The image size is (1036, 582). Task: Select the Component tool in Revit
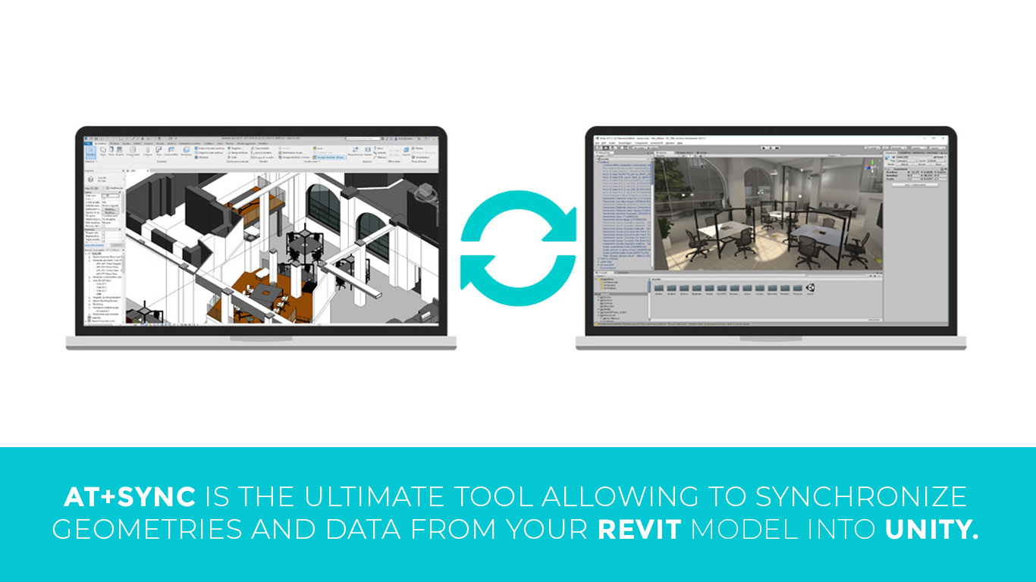133,152
